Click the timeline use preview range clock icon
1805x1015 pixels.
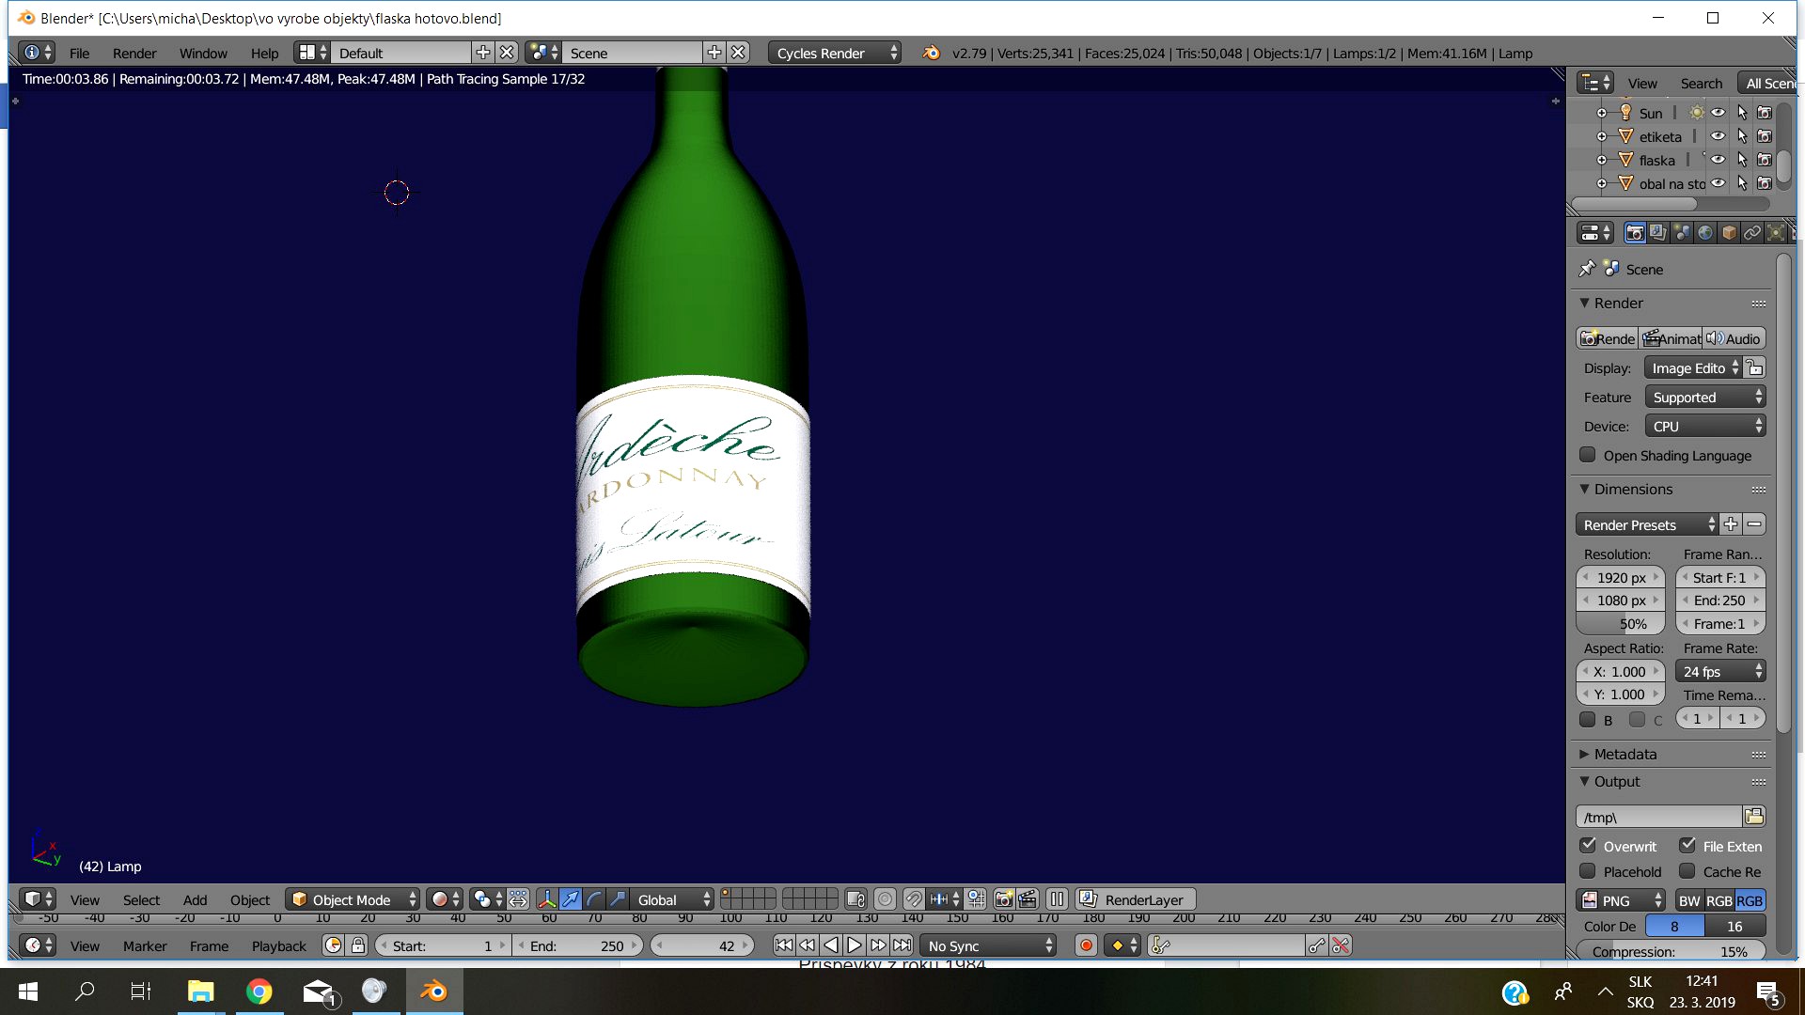(x=333, y=945)
